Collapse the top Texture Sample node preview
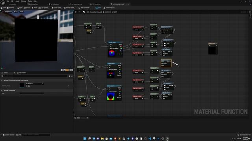The image size is (252, 141). [x=122, y=42]
